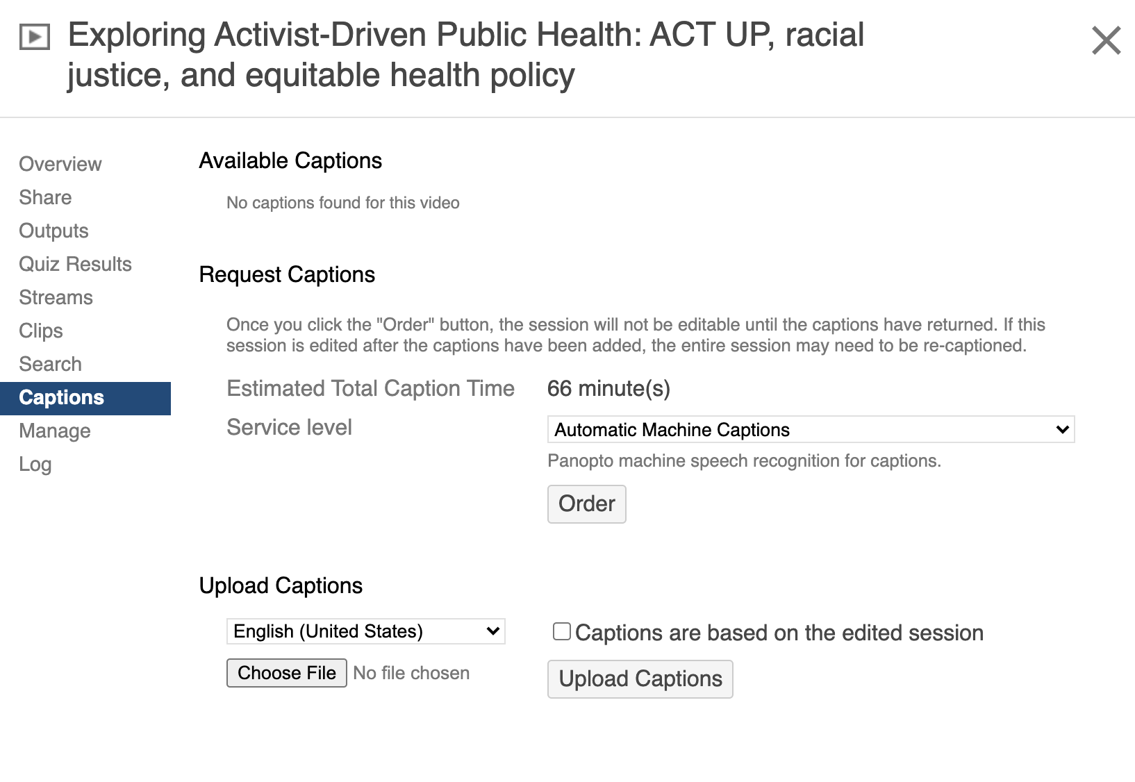
Task: Go to the Manage tab
Action: click(55, 431)
